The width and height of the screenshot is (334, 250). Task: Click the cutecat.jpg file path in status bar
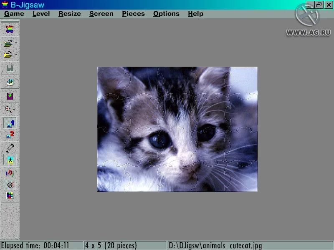[x=215, y=245]
